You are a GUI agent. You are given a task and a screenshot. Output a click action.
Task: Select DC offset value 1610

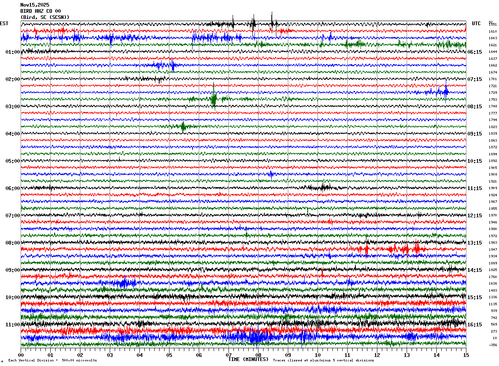click(x=493, y=31)
